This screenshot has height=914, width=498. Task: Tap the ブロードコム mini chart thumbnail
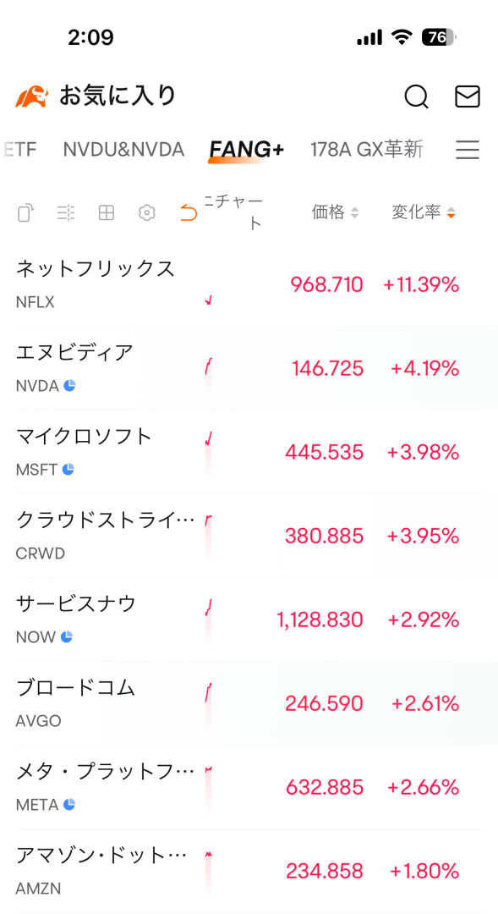click(x=208, y=702)
